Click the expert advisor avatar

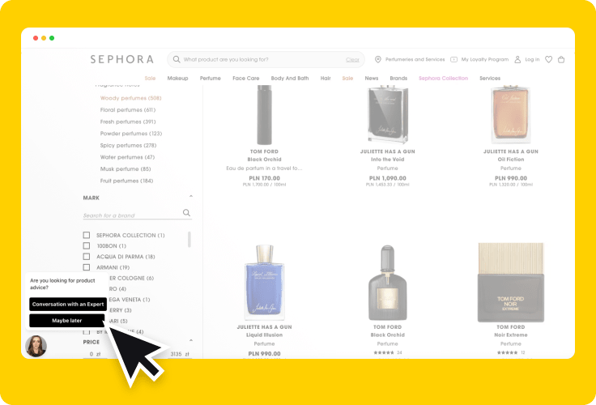pyautogui.click(x=36, y=346)
